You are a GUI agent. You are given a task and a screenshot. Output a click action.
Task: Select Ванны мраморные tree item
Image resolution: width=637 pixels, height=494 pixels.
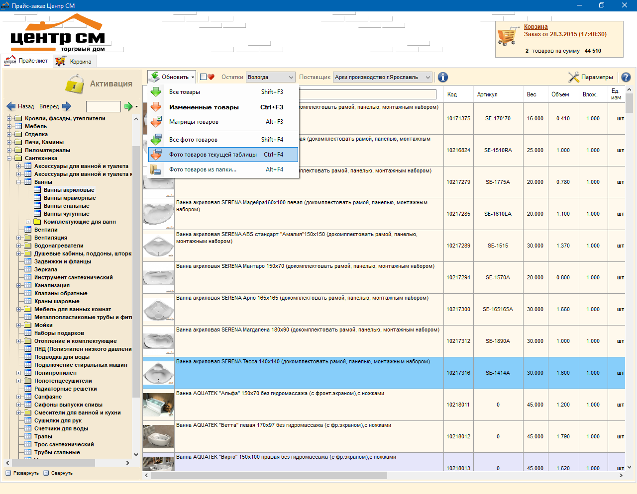click(x=70, y=198)
